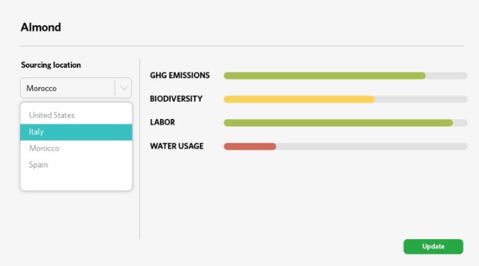Click the grey unfilled end of GHG Emissions bar

(446, 75)
